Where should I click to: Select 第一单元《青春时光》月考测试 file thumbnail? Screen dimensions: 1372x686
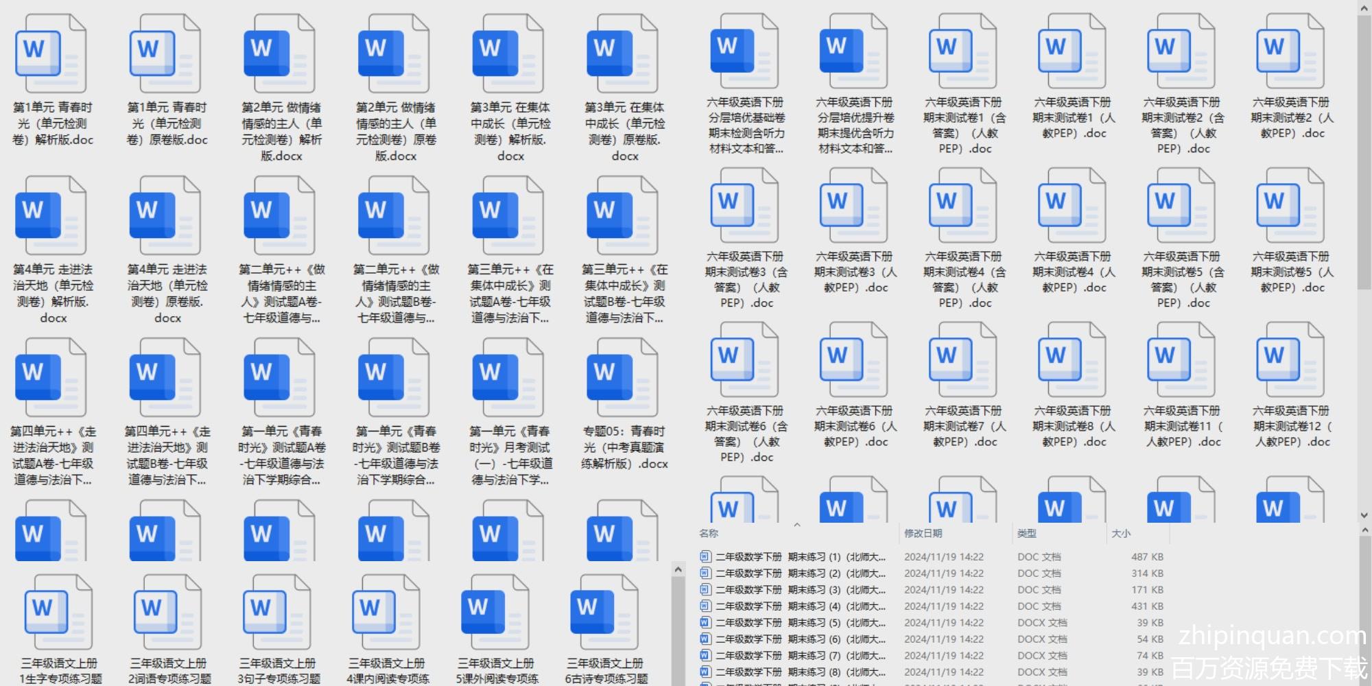(508, 377)
